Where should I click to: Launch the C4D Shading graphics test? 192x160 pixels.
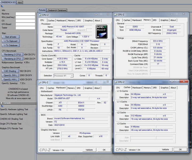point(10,71)
